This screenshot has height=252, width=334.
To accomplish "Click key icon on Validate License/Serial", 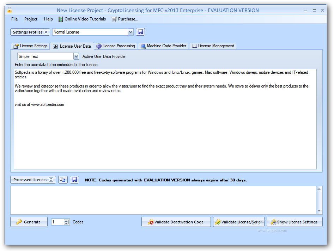I will pyautogui.click(x=218, y=222).
